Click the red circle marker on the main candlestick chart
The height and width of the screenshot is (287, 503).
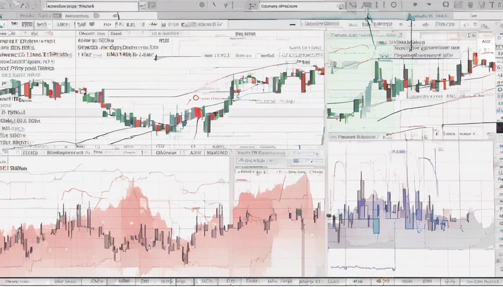(195, 98)
